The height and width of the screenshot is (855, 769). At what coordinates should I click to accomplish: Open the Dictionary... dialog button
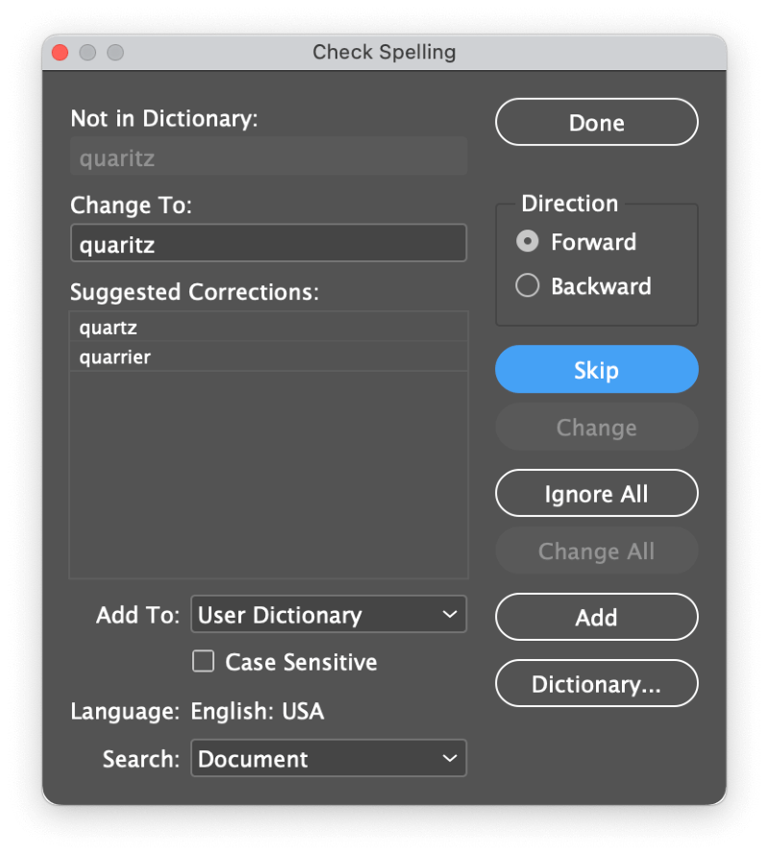pos(597,684)
